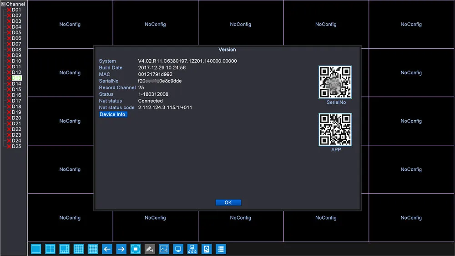Select channel D01 in the list
455x256 pixels.
pos(16,10)
